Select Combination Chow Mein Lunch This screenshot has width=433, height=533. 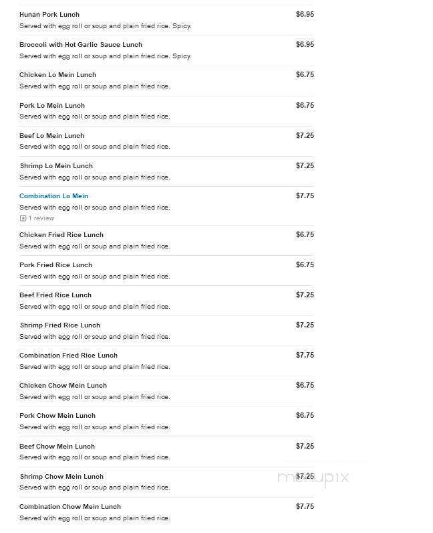[70, 507]
